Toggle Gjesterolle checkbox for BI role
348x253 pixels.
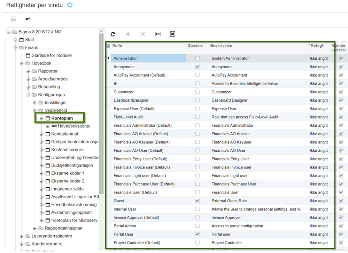pyautogui.click(x=197, y=84)
